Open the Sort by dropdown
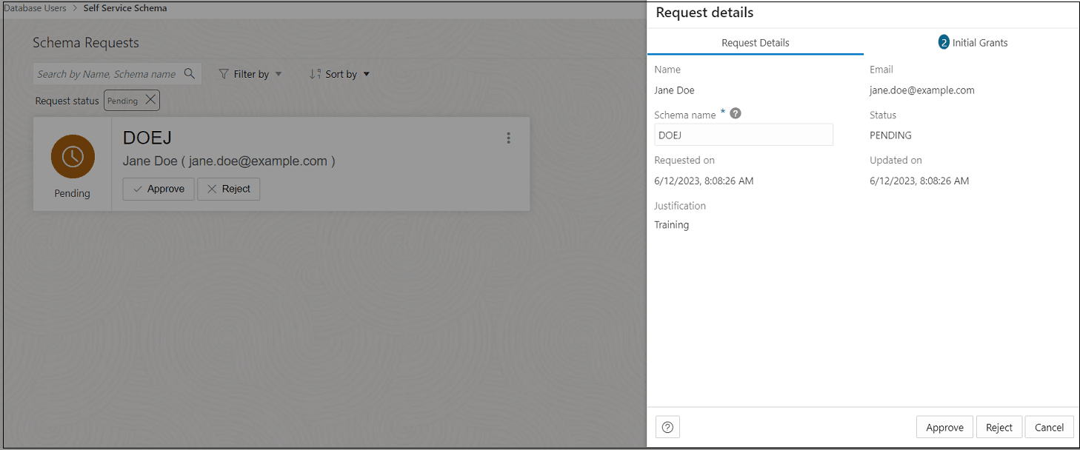Image resolution: width=1080 pixels, height=450 pixels. (339, 73)
